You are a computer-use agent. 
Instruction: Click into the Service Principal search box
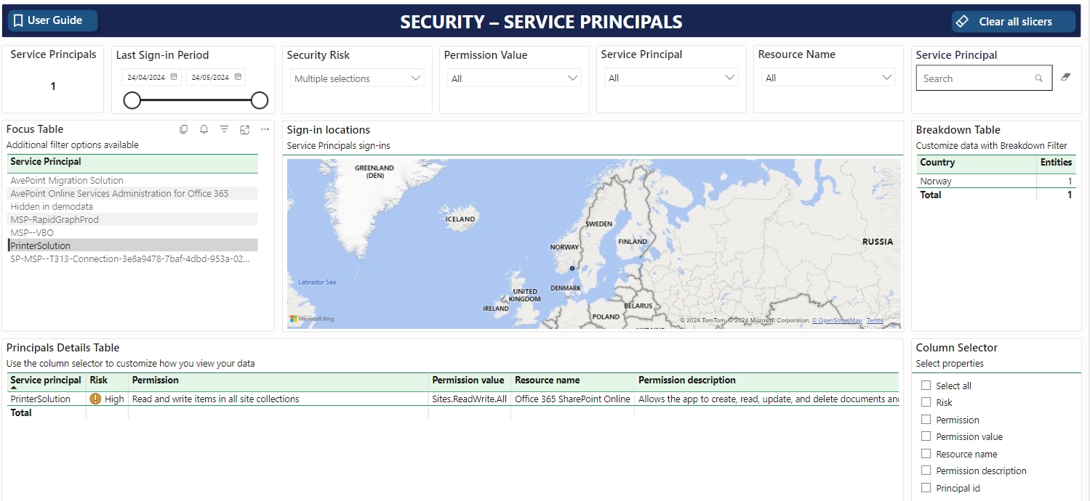[974, 78]
